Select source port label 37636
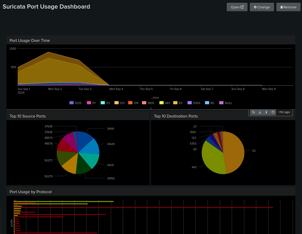Image resolution: width=302 pixels, height=234 pixels. pos(49,132)
